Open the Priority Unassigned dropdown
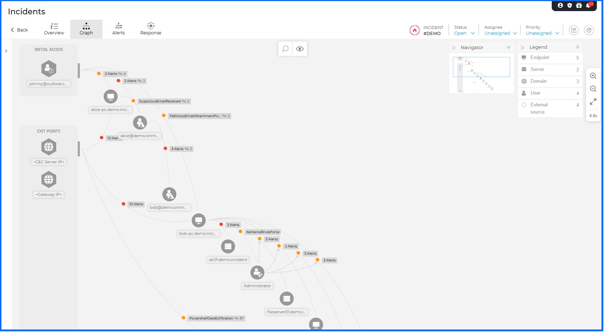The width and height of the screenshot is (604, 332). [x=541, y=33]
